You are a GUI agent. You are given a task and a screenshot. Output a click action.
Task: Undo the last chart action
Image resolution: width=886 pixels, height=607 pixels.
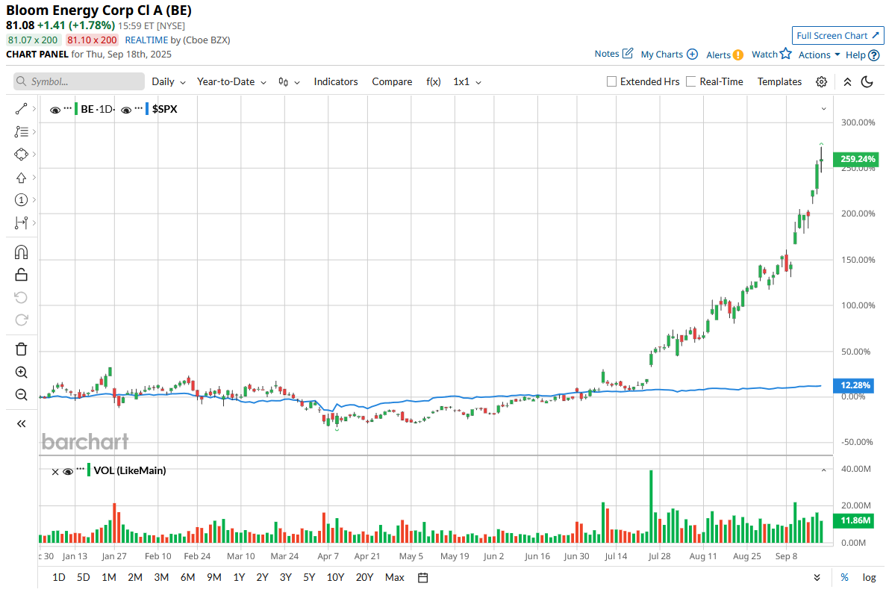(x=21, y=297)
